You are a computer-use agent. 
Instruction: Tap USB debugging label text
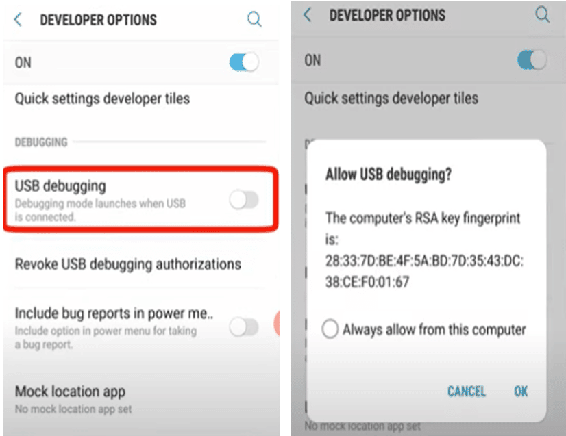pyautogui.click(x=60, y=186)
